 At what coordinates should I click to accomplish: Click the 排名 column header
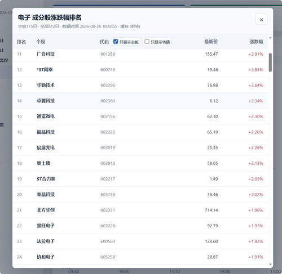[x=21, y=42]
